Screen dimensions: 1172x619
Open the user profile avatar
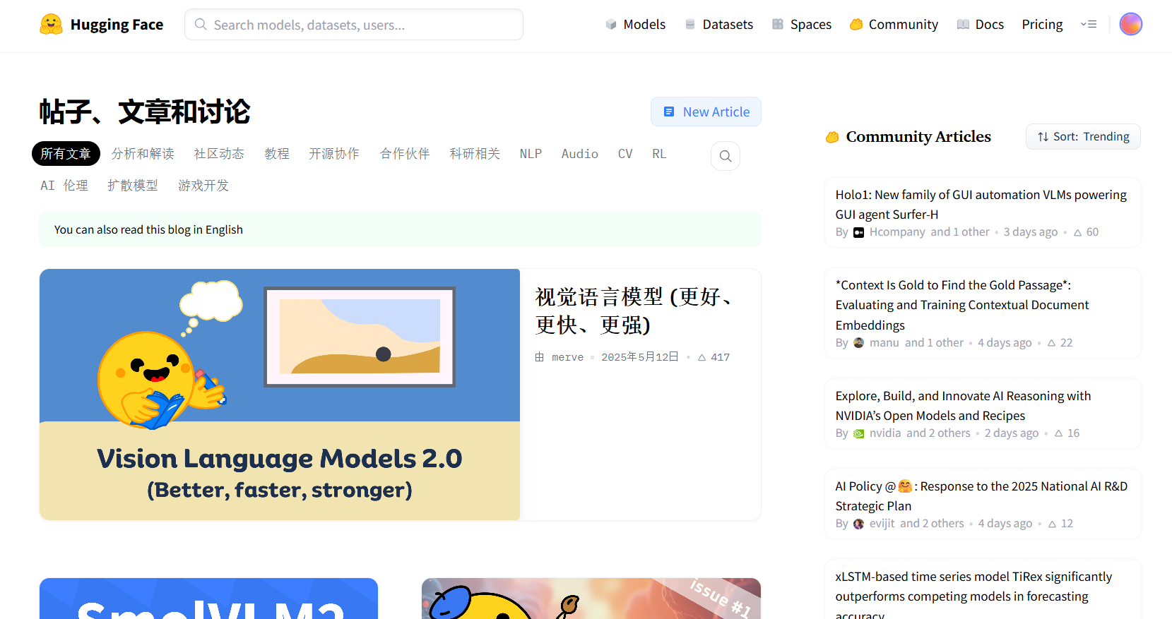click(1130, 25)
